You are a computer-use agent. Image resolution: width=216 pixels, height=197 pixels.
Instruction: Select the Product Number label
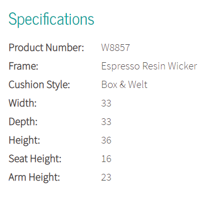[46, 47]
